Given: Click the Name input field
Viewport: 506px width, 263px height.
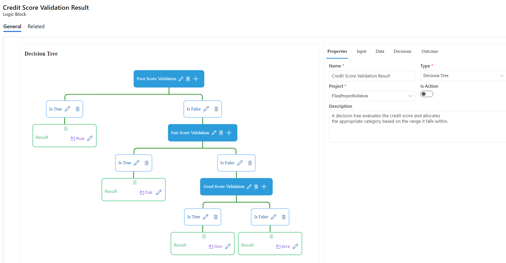Looking at the screenshot, I should [x=372, y=76].
